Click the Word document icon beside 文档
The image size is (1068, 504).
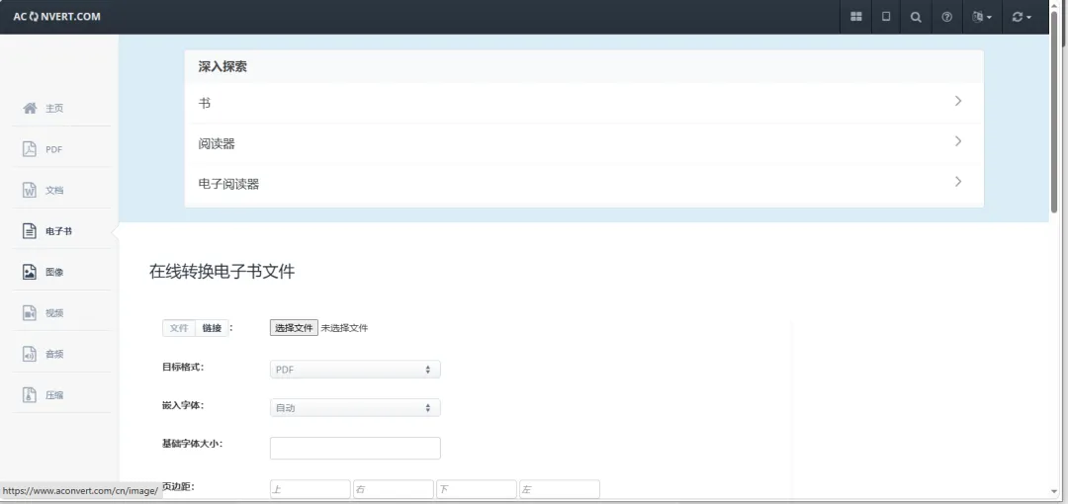(30, 190)
